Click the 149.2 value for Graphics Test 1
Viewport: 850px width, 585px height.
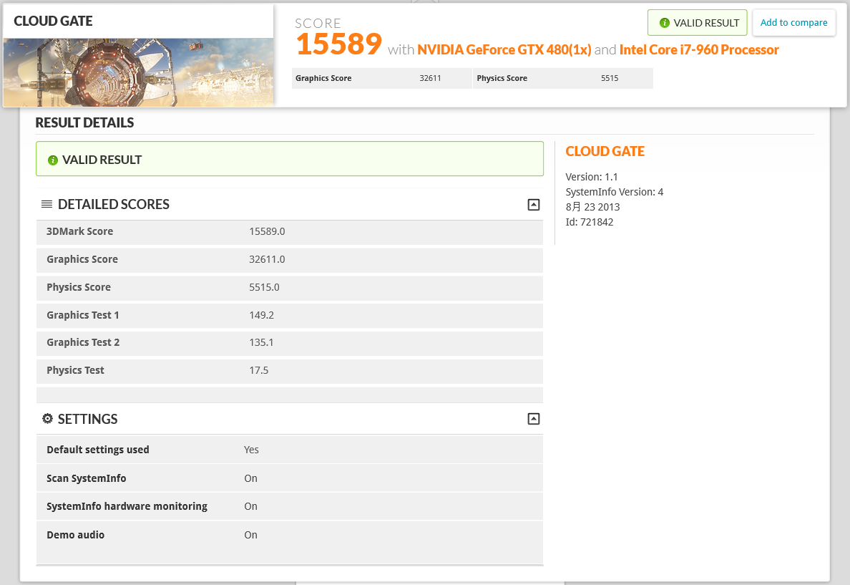pos(261,315)
